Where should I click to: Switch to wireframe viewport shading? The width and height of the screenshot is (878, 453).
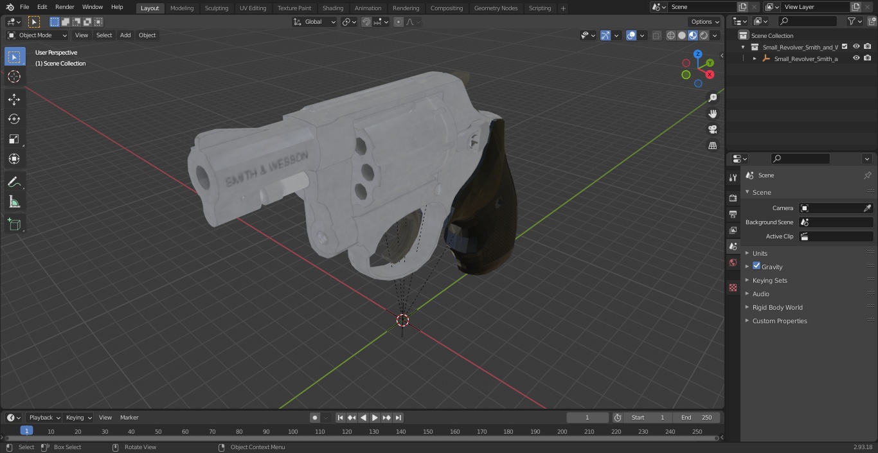(670, 35)
